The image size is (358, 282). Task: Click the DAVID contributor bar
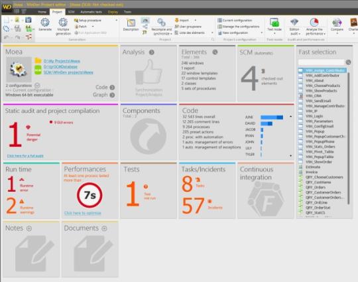[267, 123]
